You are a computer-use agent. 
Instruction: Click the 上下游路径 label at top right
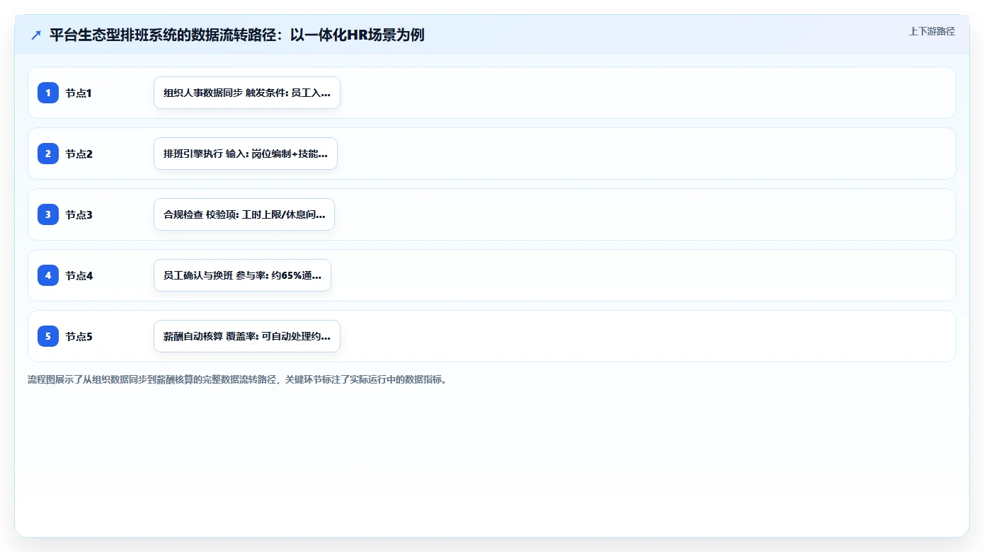click(x=932, y=31)
